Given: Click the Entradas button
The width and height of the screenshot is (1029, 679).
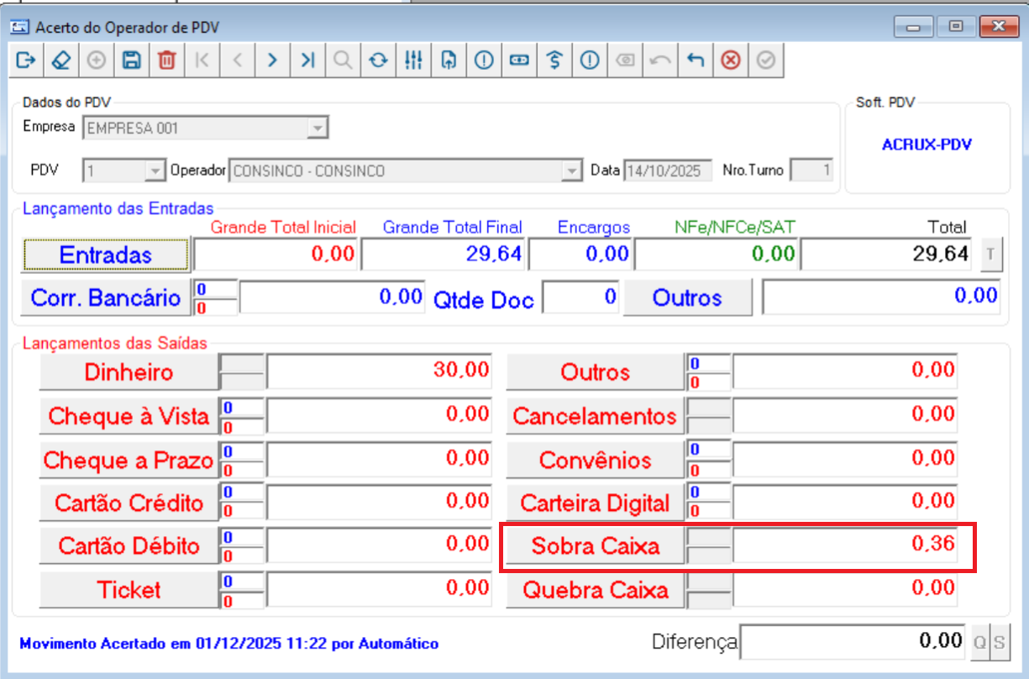Looking at the screenshot, I should pyautogui.click(x=106, y=255).
